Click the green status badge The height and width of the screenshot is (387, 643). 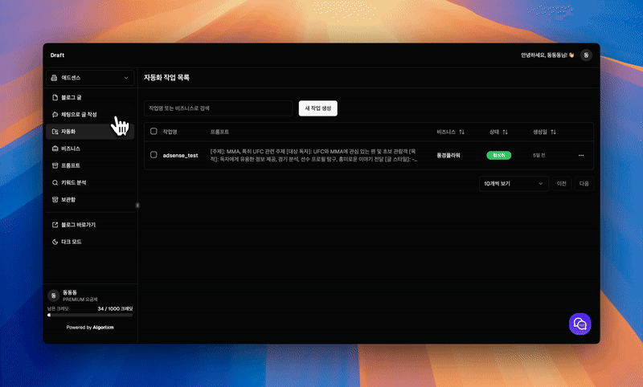tap(498, 156)
